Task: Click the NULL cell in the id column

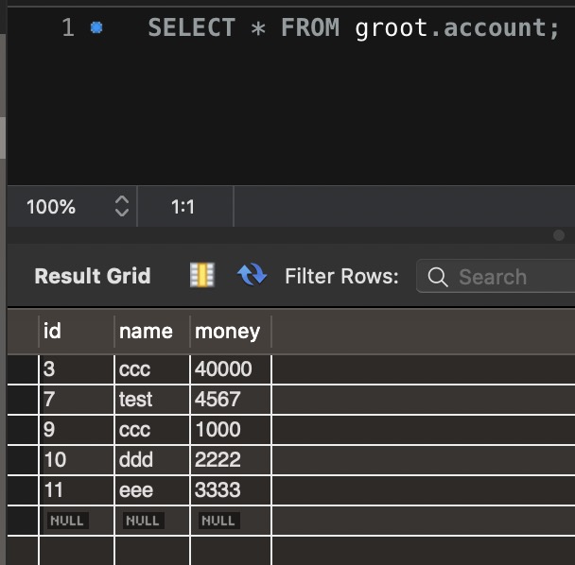Action: pos(66,521)
